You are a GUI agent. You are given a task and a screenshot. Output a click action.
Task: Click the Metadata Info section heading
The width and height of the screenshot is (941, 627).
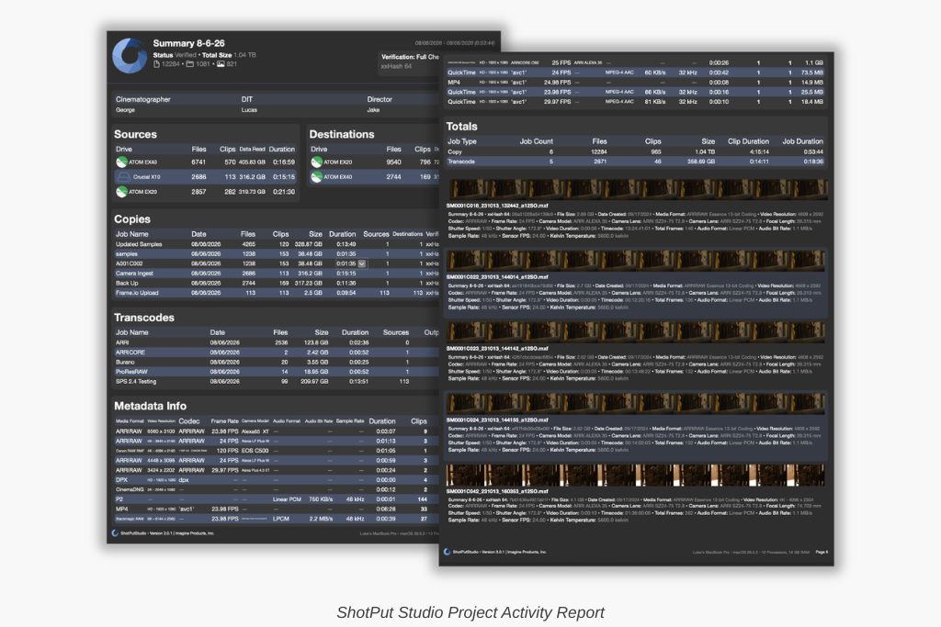150,406
